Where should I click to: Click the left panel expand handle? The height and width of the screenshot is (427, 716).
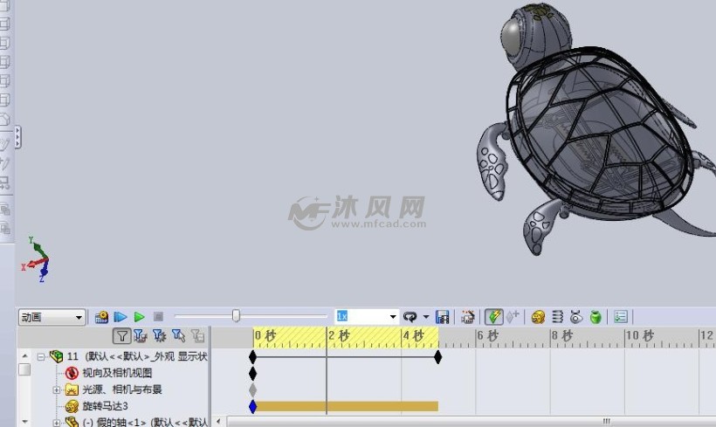17,137
